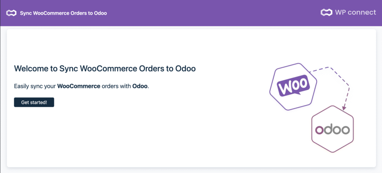Click the "Easily sync your" description text

tap(35, 86)
